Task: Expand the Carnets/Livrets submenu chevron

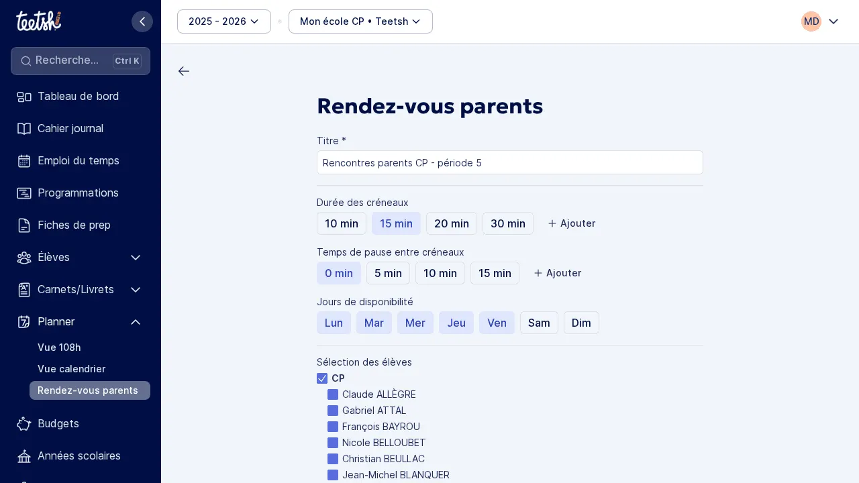Action: coord(136,290)
